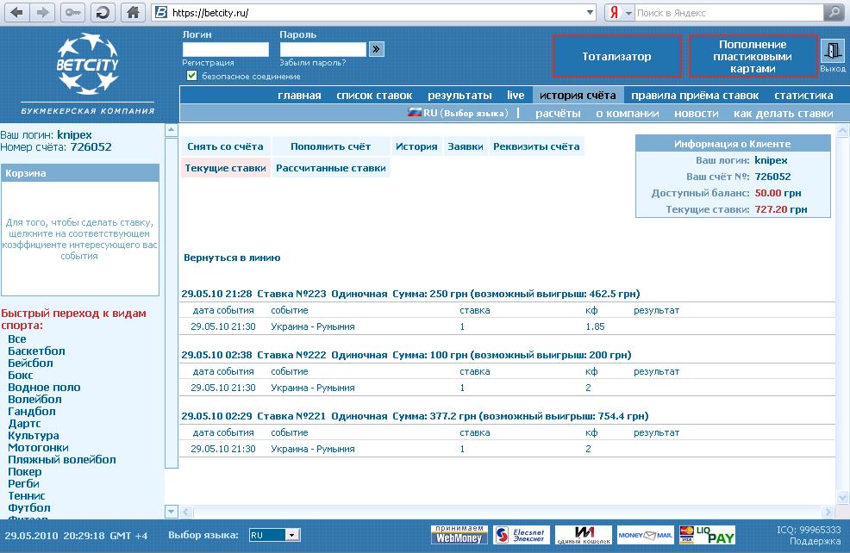Click the Логин input field
This screenshot has width=850, height=553.
coord(225,50)
